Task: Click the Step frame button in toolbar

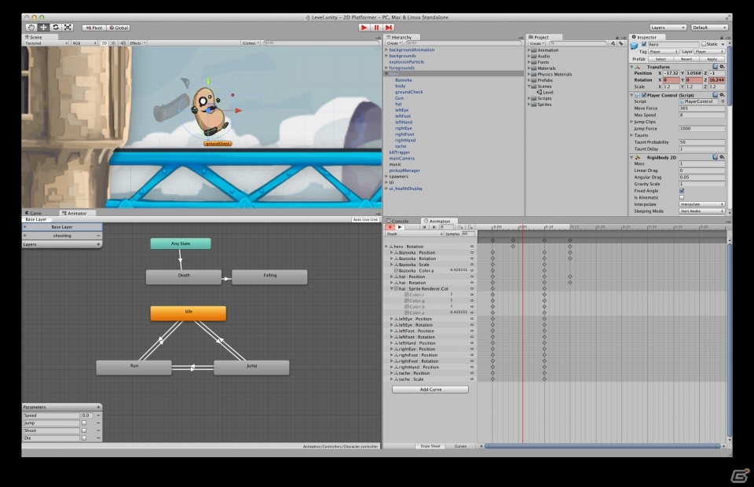Action: tap(389, 27)
